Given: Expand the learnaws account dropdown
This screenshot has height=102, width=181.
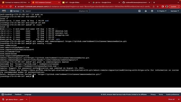Looking at the screenshot, I should pos(175,11).
